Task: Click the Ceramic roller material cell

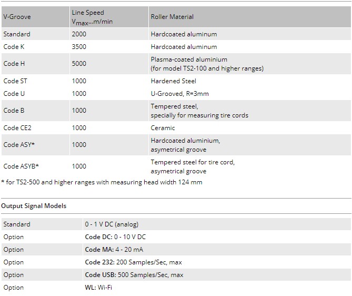Action: (163, 128)
